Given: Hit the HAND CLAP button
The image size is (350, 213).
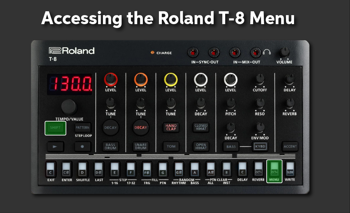Looking at the screenshot, I should [171, 128].
